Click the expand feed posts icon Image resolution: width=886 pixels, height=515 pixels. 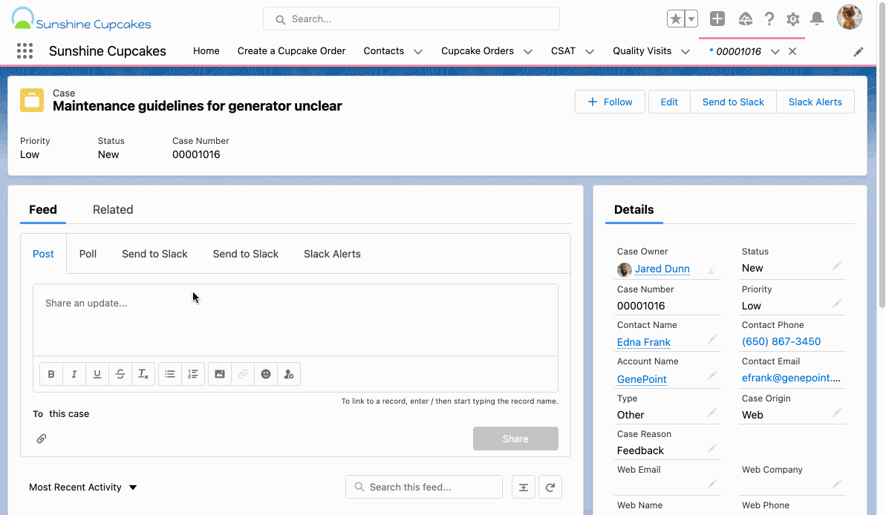click(x=524, y=487)
